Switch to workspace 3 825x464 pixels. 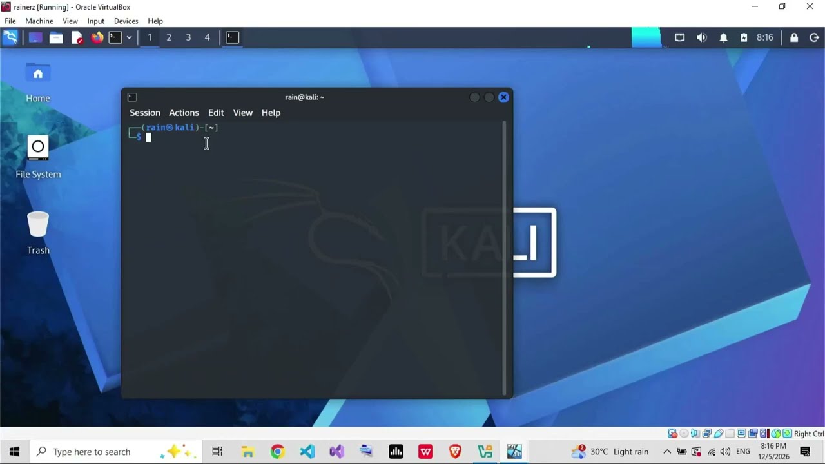188,37
